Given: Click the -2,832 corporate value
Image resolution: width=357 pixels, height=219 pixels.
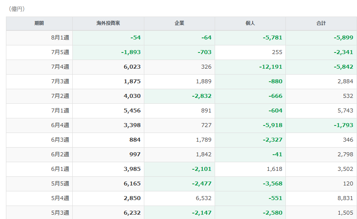Looking at the screenshot, I should (202, 96).
